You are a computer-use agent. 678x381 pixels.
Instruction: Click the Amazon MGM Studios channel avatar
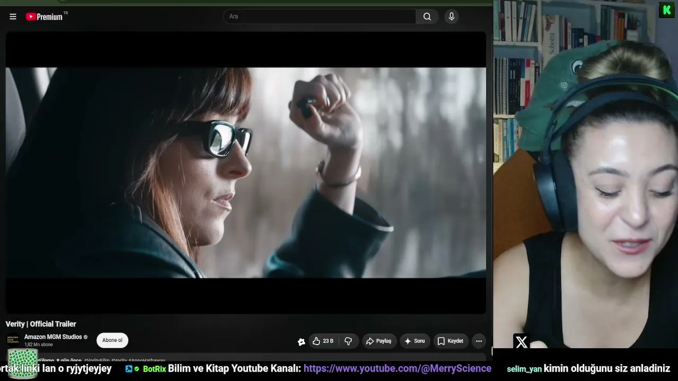point(13,340)
